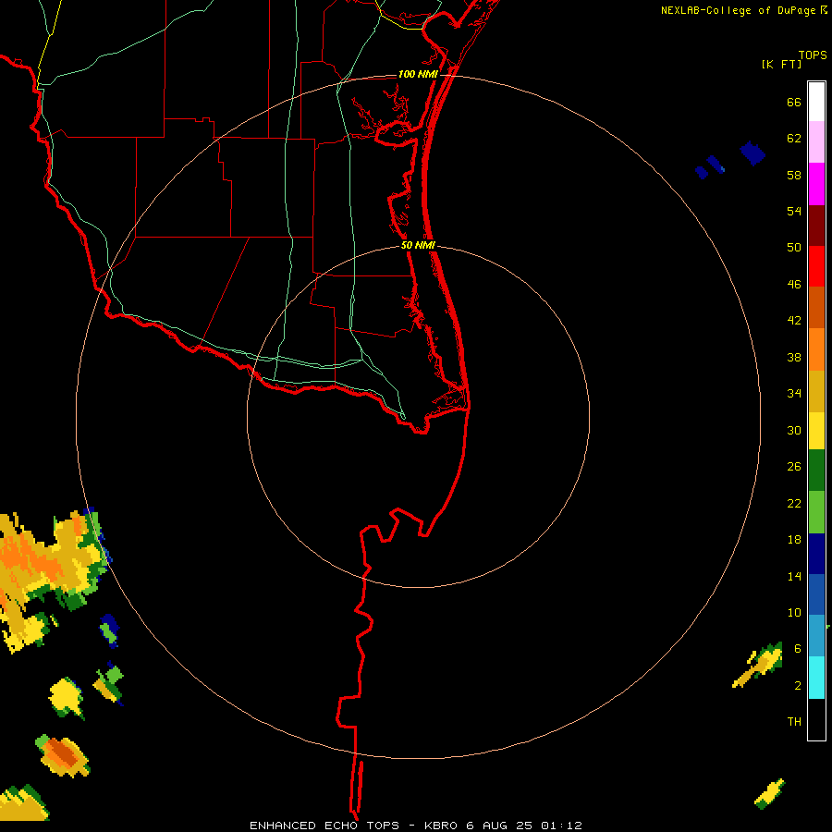Click the dark red 54 kft legend swatch
This screenshot has height=832, width=832.
[x=816, y=225]
